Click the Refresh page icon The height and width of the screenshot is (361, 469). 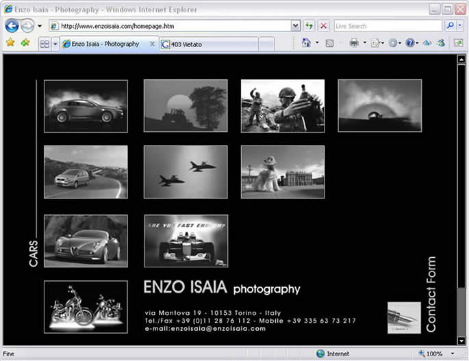click(x=309, y=26)
